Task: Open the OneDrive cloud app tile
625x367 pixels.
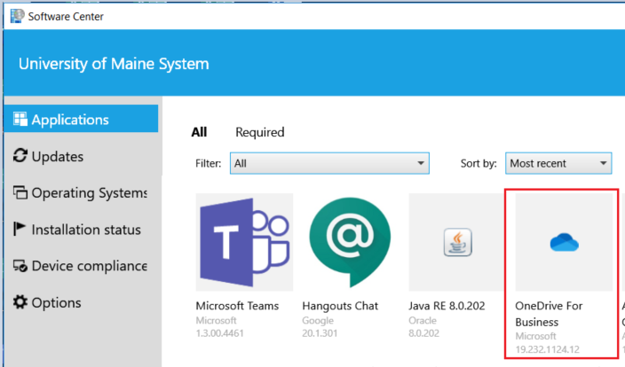Action: coord(564,242)
